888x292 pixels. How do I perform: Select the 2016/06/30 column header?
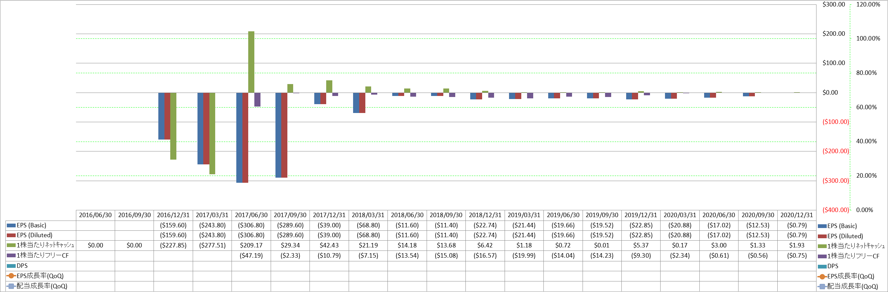pyautogui.click(x=95, y=215)
